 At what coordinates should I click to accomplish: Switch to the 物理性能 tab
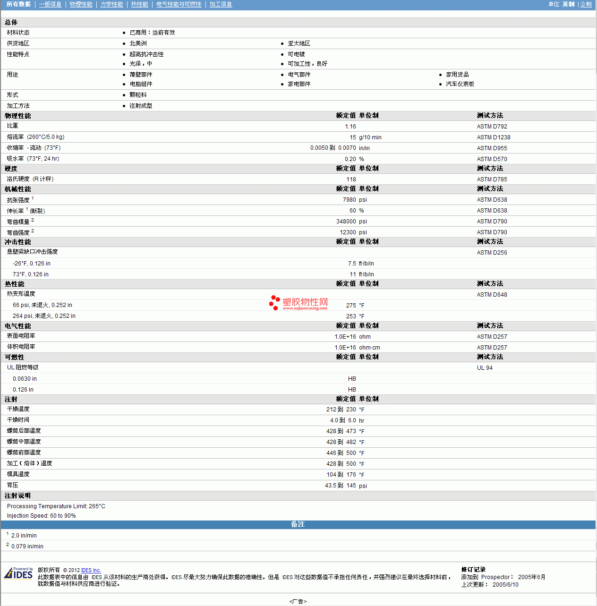click(x=81, y=4)
